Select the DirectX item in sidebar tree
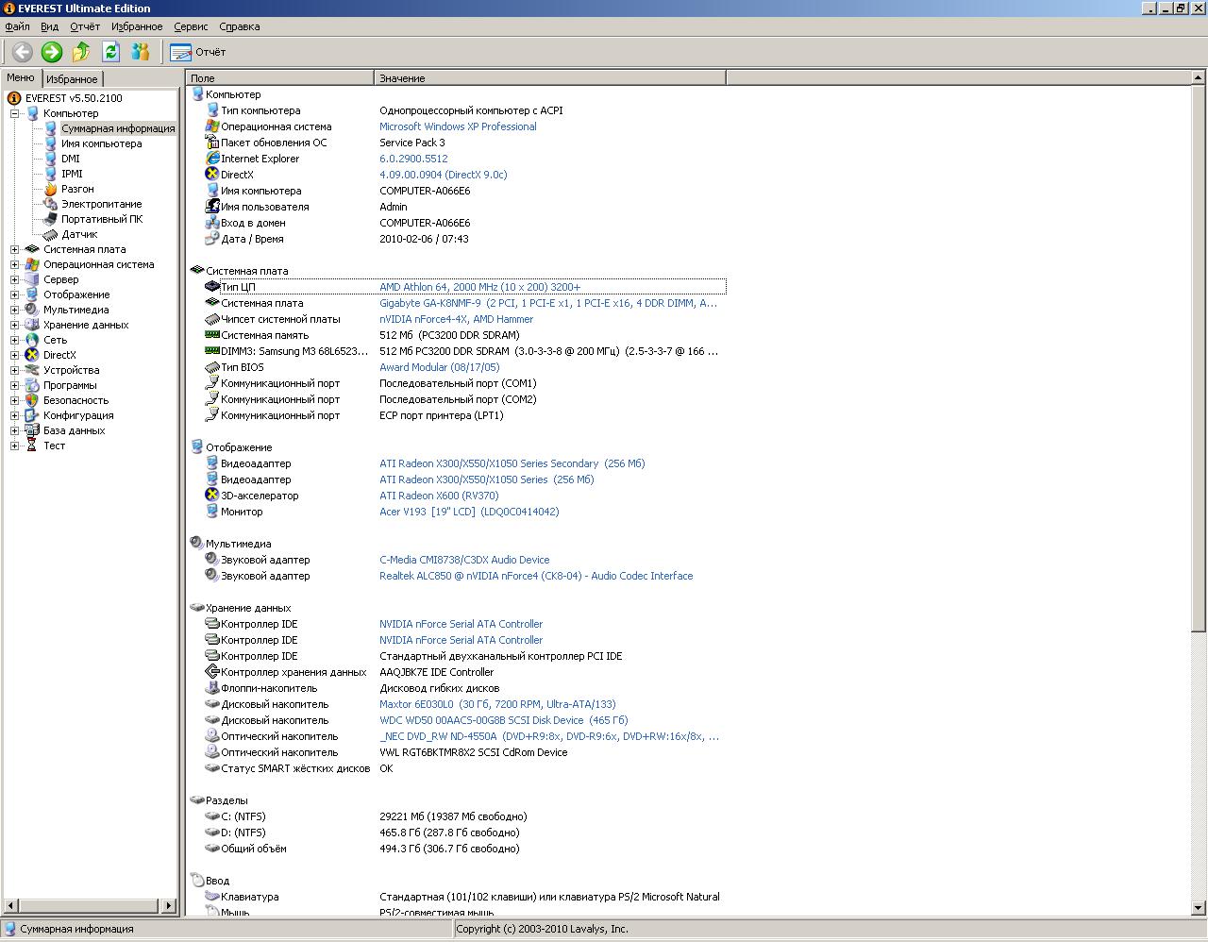The width and height of the screenshot is (1208, 942). (x=59, y=355)
